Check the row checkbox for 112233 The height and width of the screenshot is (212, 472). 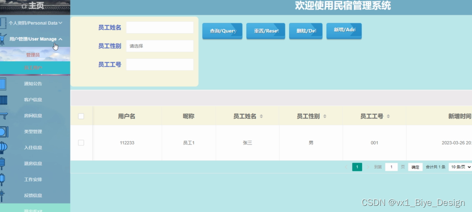click(81, 143)
